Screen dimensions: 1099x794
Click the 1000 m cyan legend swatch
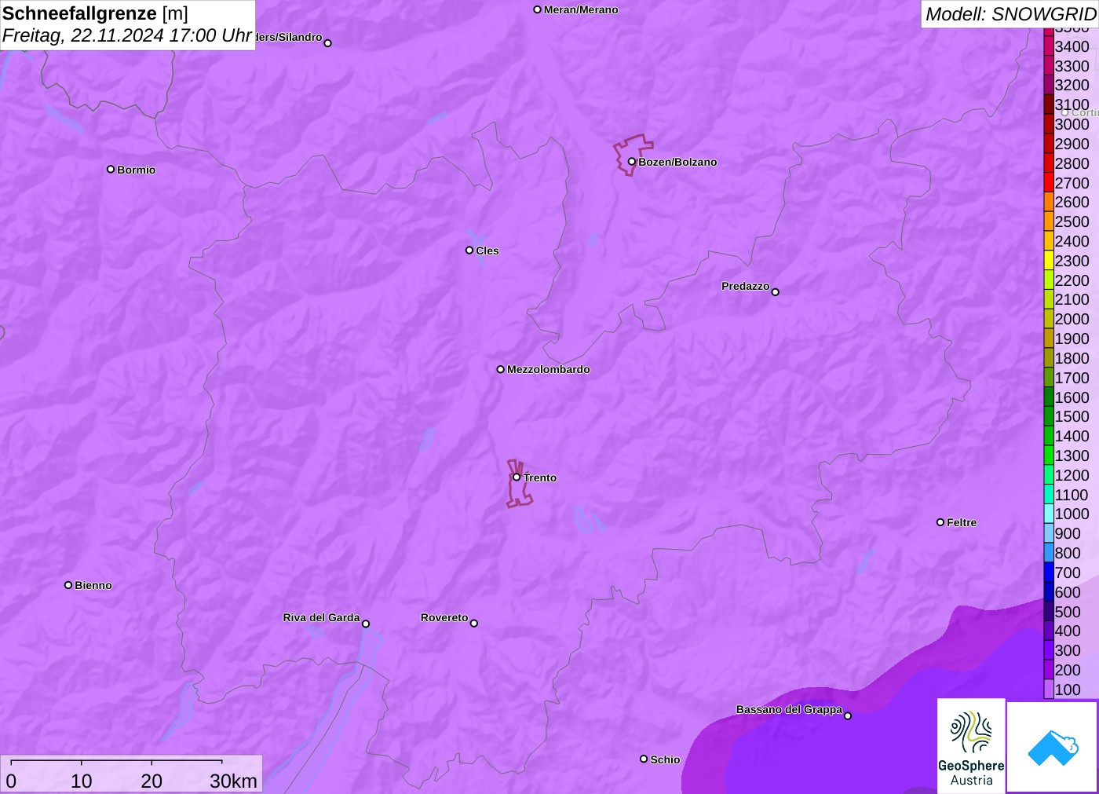pyautogui.click(x=1049, y=514)
